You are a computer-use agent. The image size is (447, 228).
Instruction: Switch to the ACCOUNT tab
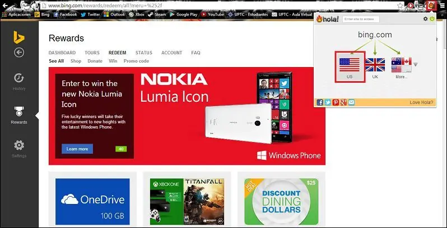pyautogui.click(x=172, y=53)
